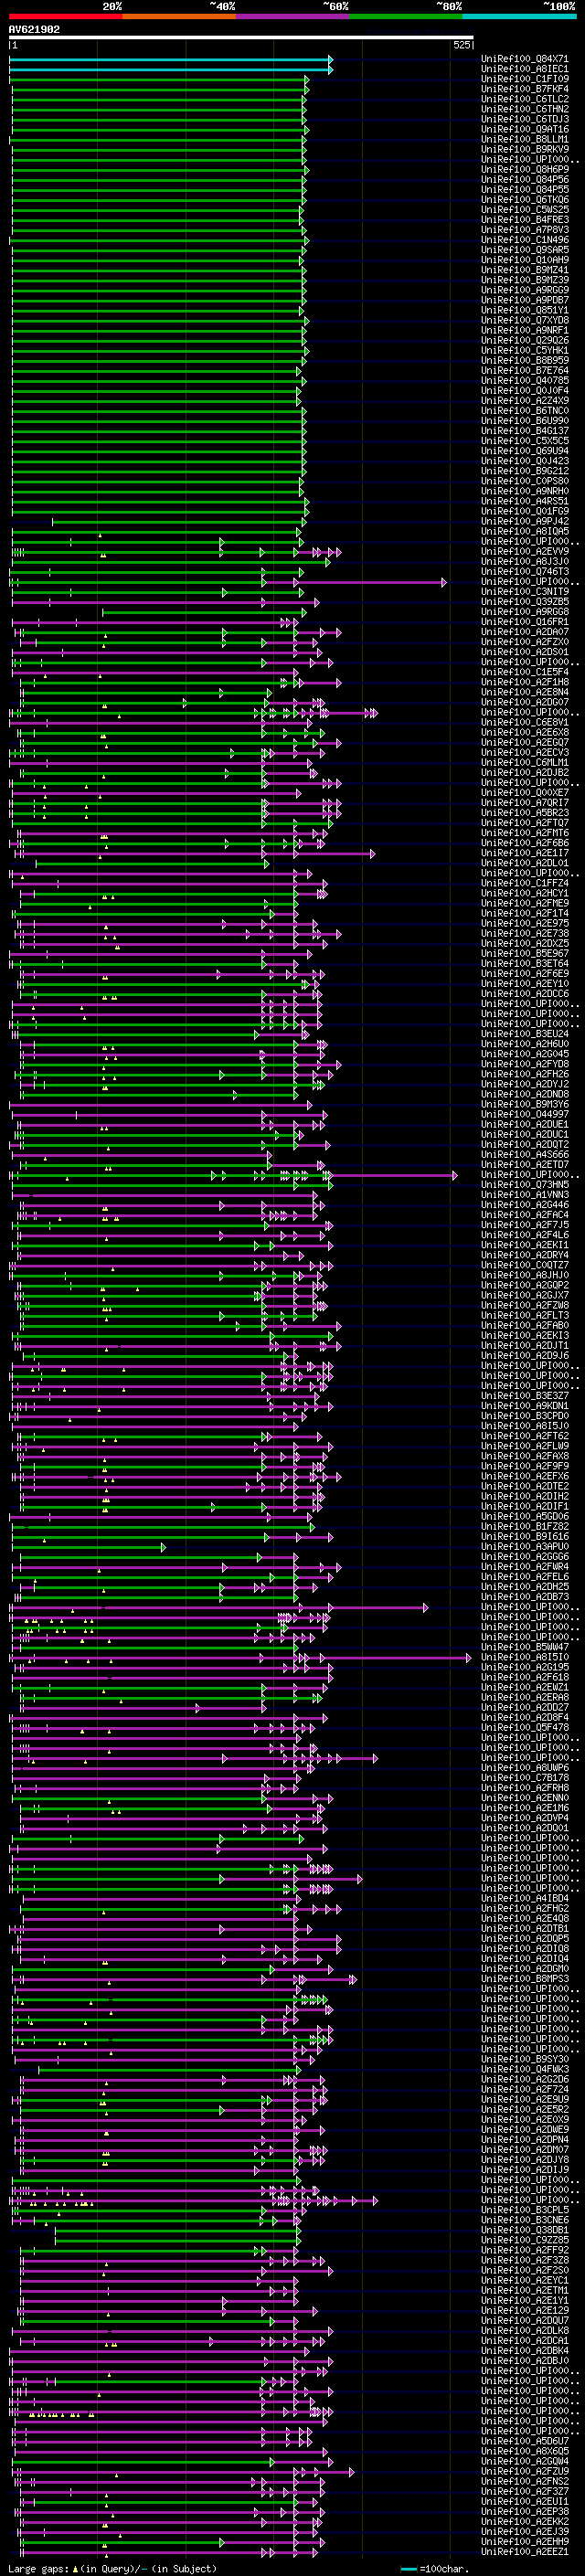
Task: Click hit label UniRef100_B3CPD0
Action: pos(525,1415)
